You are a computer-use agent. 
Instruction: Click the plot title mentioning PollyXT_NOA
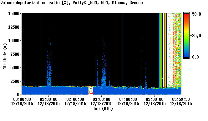[72, 3]
